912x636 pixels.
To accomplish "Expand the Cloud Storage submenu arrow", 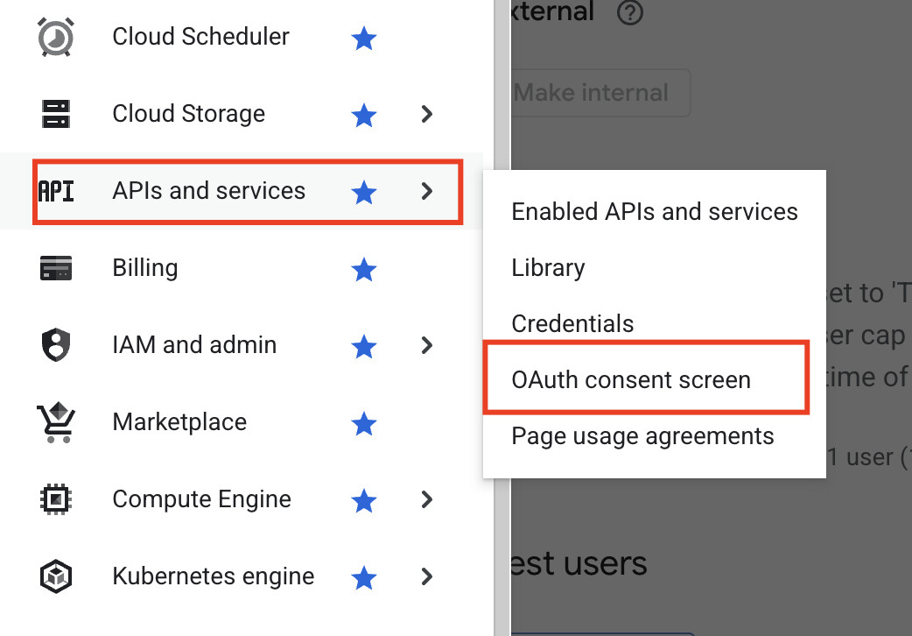I will click(426, 114).
